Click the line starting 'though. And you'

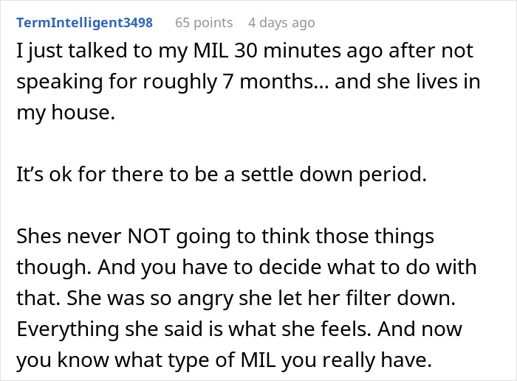pyautogui.click(x=246, y=268)
